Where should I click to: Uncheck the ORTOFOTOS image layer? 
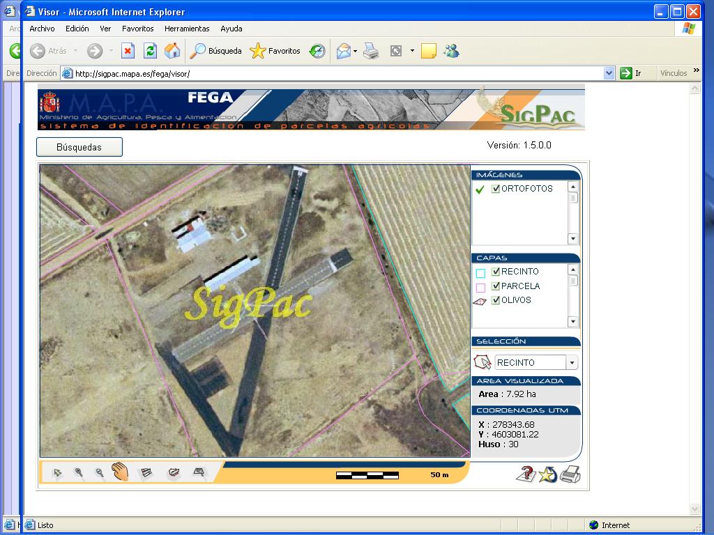496,189
